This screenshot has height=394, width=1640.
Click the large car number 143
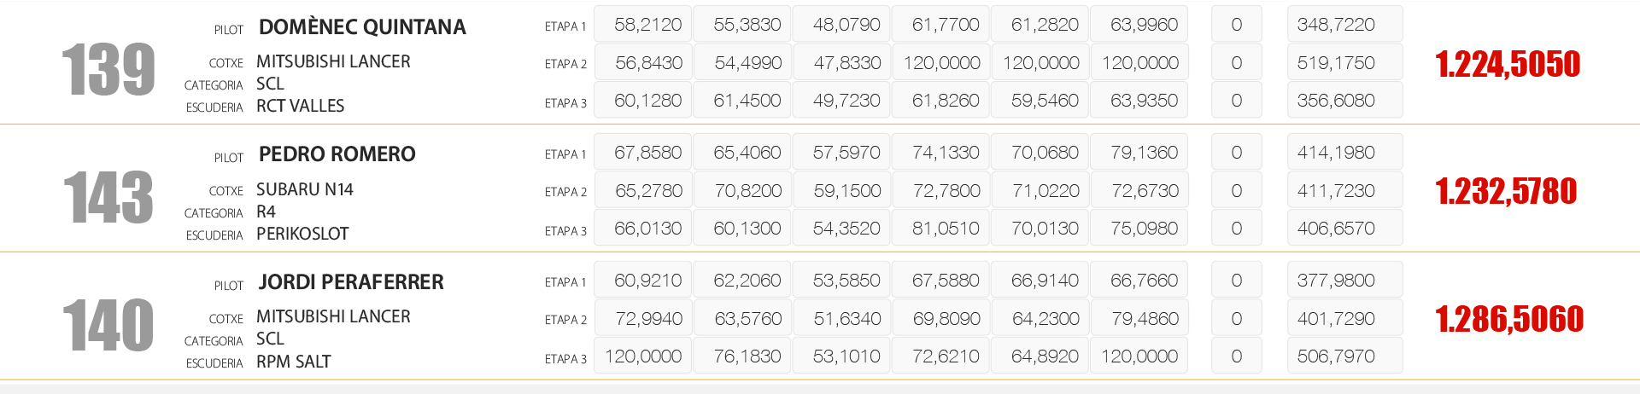(x=108, y=197)
